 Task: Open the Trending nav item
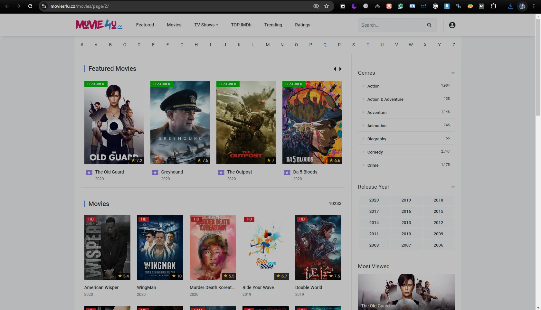tap(273, 25)
